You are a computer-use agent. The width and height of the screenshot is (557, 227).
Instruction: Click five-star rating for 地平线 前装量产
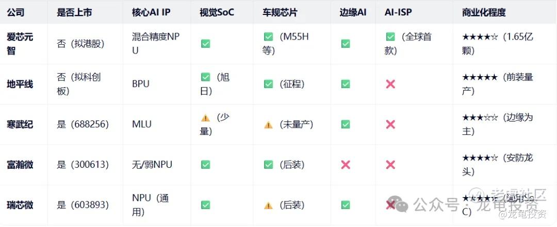click(480, 77)
